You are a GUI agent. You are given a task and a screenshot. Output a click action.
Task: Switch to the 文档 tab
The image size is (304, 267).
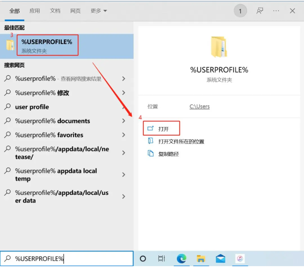(x=55, y=11)
